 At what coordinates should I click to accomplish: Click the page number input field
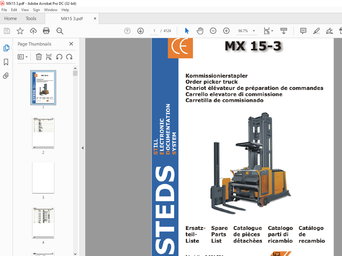pos(154,31)
